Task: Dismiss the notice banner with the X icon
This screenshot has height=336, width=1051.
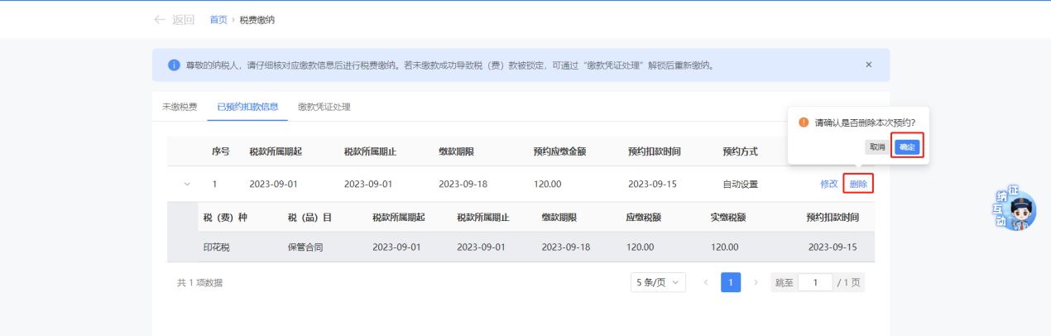Action: pyautogui.click(x=868, y=65)
